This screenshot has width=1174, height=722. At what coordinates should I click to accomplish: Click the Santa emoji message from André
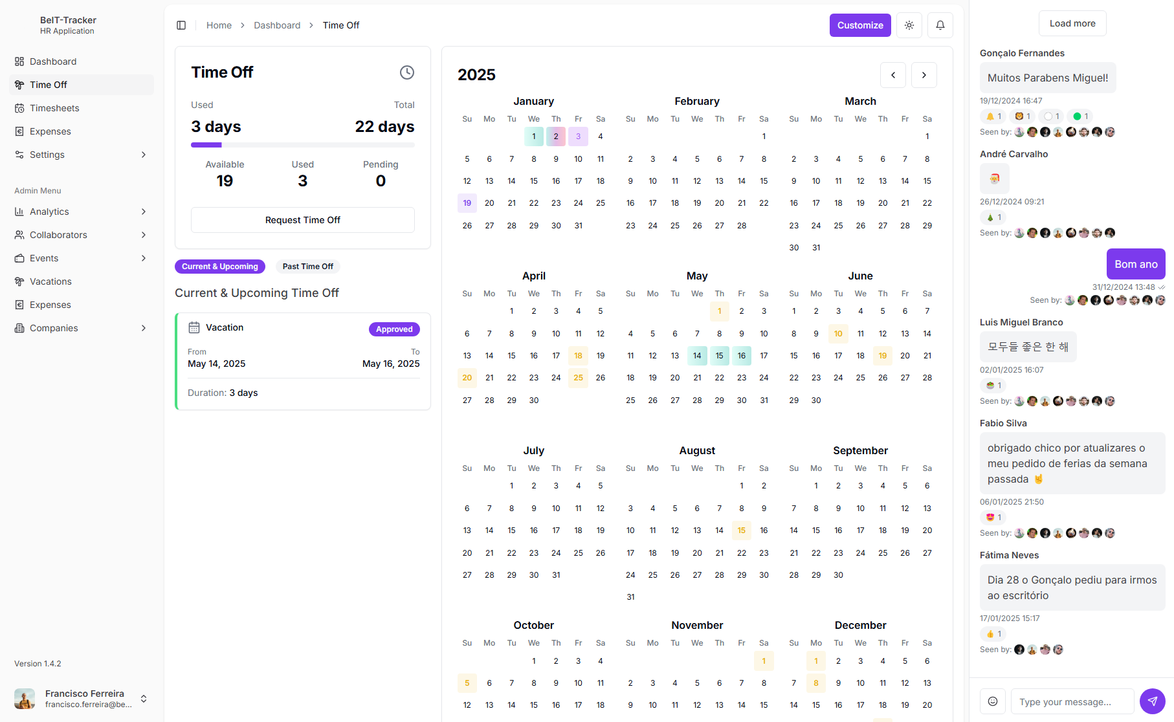(995, 179)
